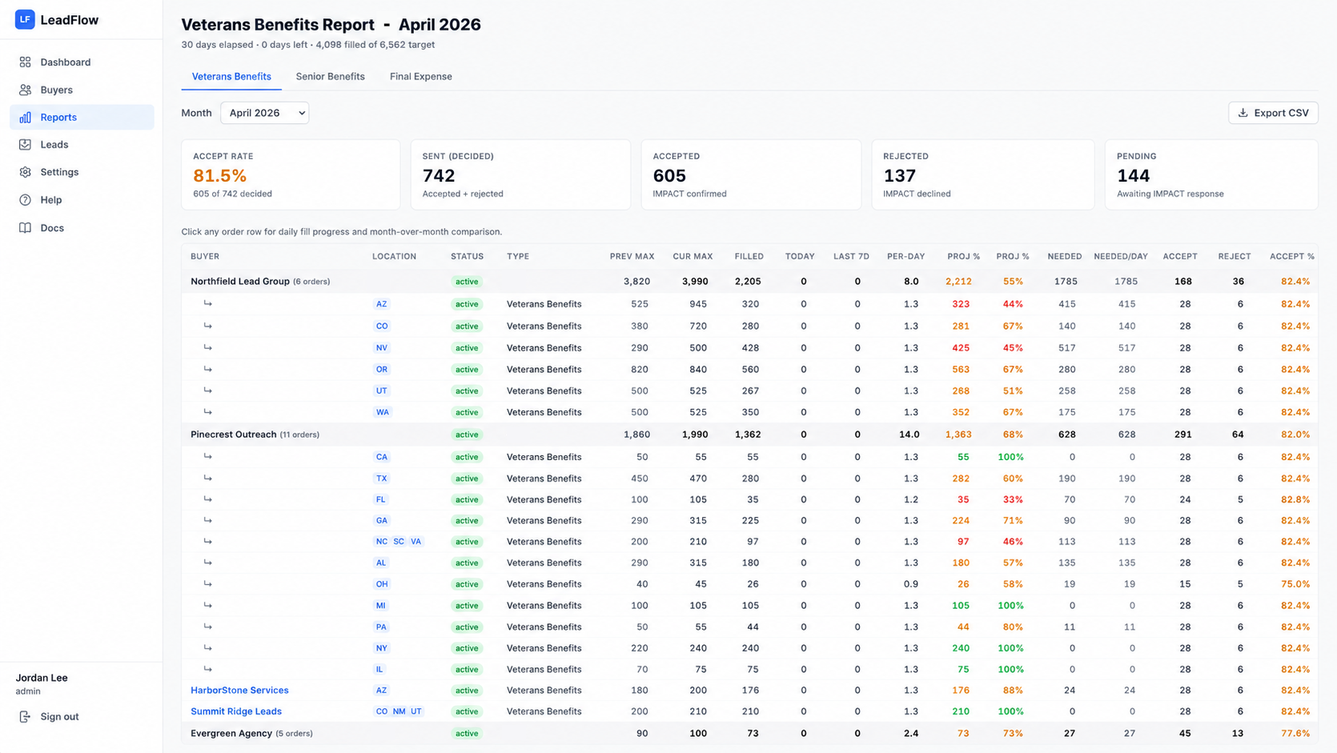Click the Pending 144 summary card
This screenshot has width=1337, height=753.
point(1211,174)
